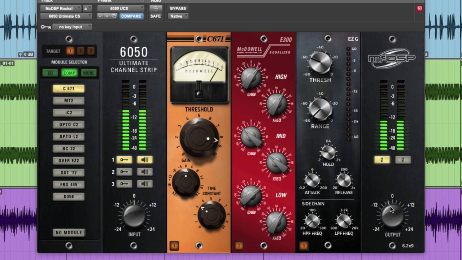Select the OPTO-L2 module
The width and height of the screenshot is (462, 260).
(x=69, y=136)
